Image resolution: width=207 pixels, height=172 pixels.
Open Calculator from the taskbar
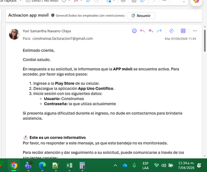point(82,165)
